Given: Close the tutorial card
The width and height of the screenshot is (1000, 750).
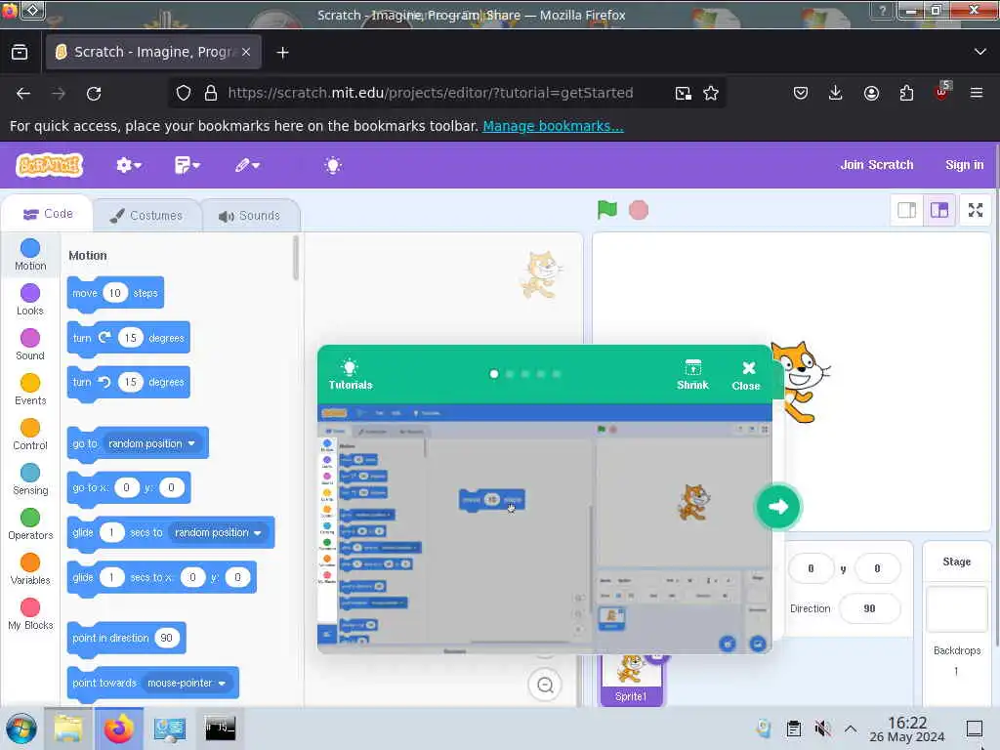Looking at the screenshot, I should point(746,375).
